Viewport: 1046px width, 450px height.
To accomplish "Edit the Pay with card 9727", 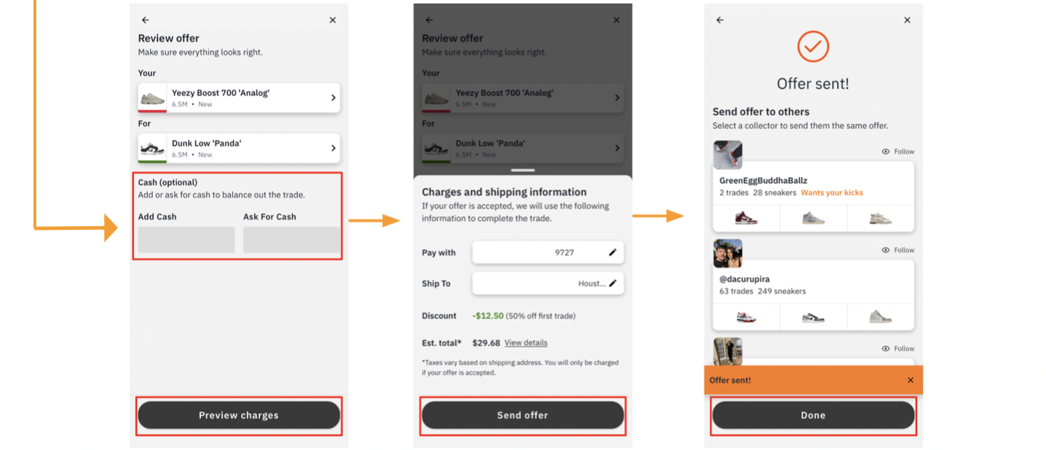I will pyautogui.click(x=612, y=253).
